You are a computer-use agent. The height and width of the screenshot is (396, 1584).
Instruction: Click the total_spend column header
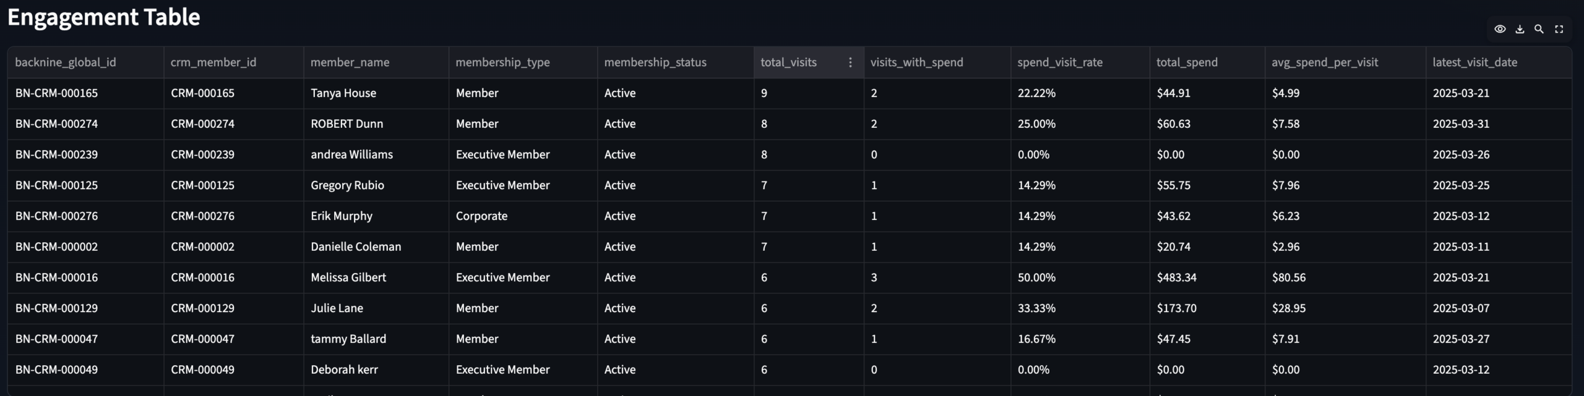[1187, 62]
